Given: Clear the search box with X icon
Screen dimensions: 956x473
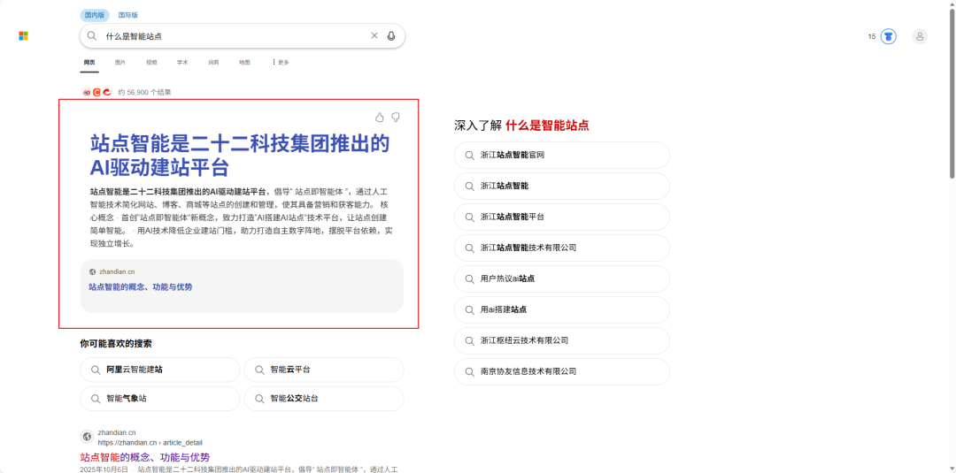Looking at the screenshot, I should (374, 36).
